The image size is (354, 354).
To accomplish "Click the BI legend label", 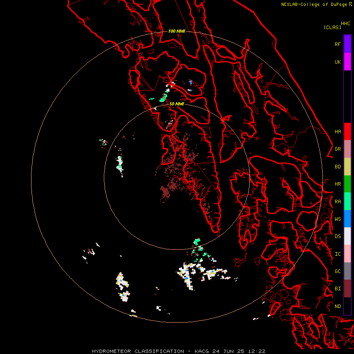I will pos(337,289).
